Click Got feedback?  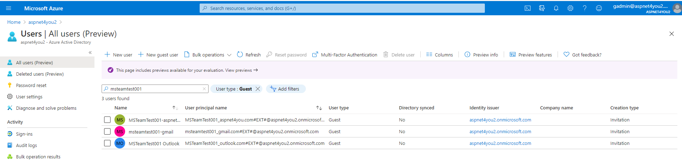point(583,55)
